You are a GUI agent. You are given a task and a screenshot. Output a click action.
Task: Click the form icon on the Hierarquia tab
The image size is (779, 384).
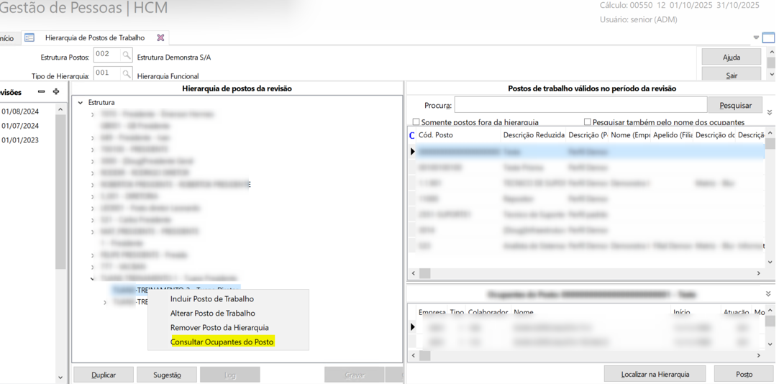[29, 38]
